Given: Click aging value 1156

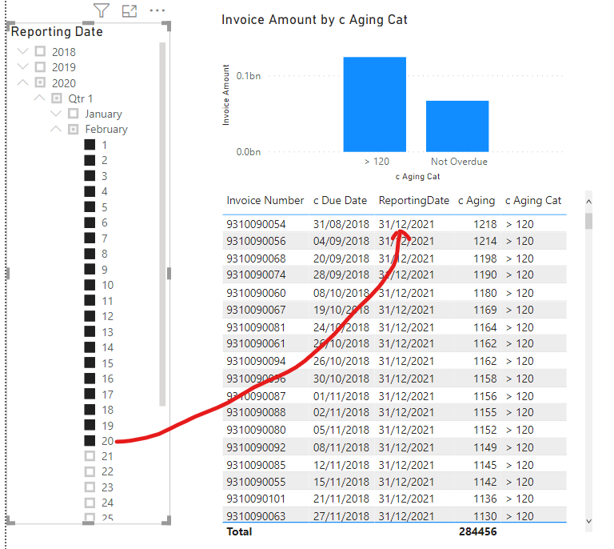Looking at the screenshot, I should point(484,397).
